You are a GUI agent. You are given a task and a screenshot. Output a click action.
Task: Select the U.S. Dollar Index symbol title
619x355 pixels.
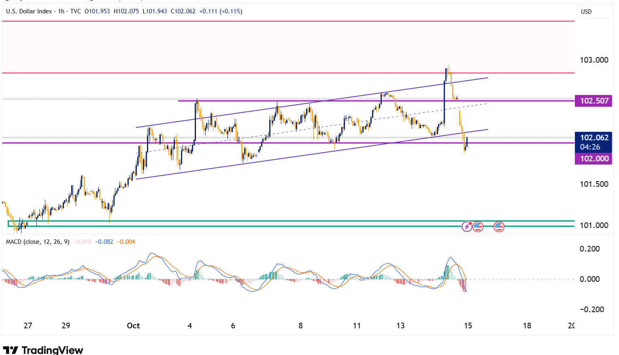[29, 11]
